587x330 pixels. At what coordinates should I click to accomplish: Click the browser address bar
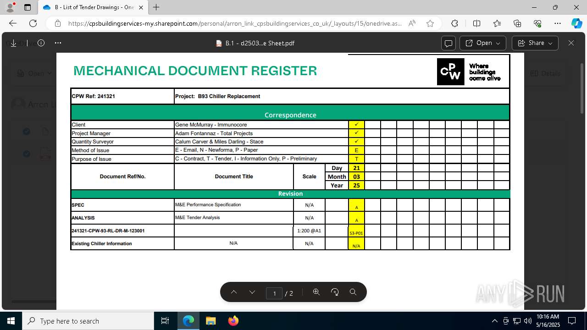tap(235, 23)
